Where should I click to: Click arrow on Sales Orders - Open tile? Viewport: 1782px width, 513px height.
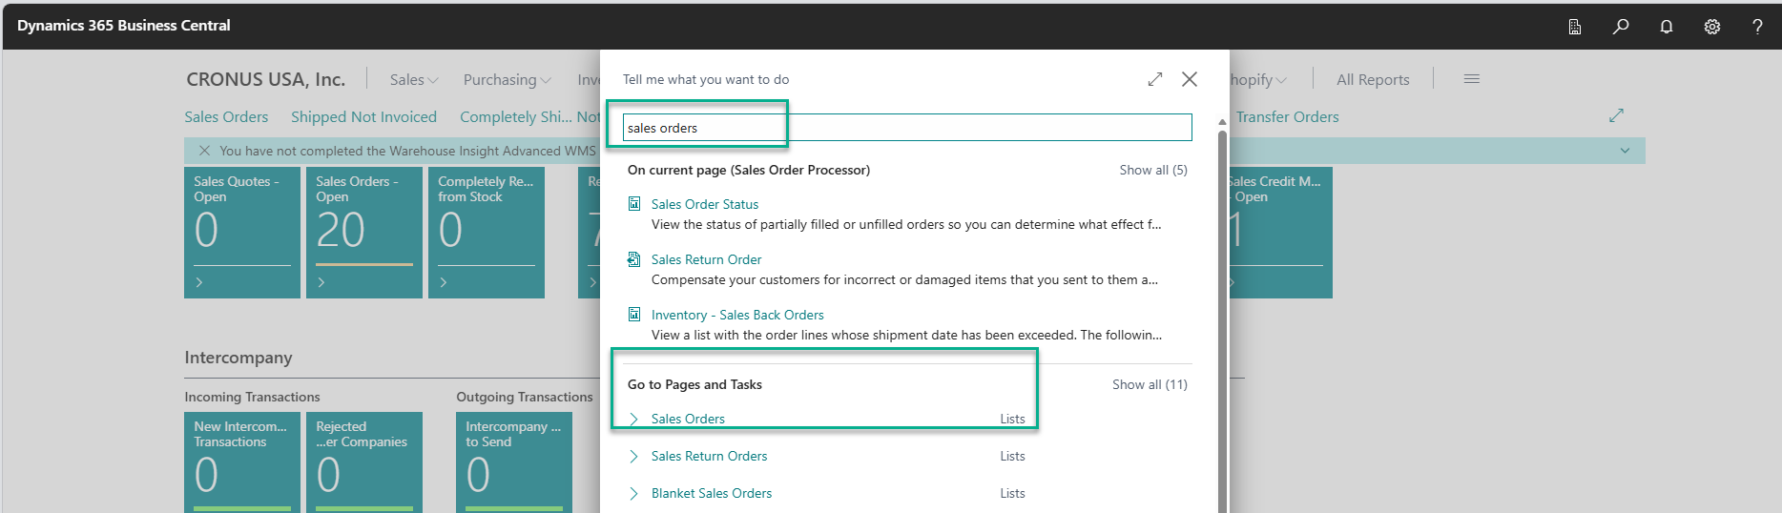pos(321,282)
